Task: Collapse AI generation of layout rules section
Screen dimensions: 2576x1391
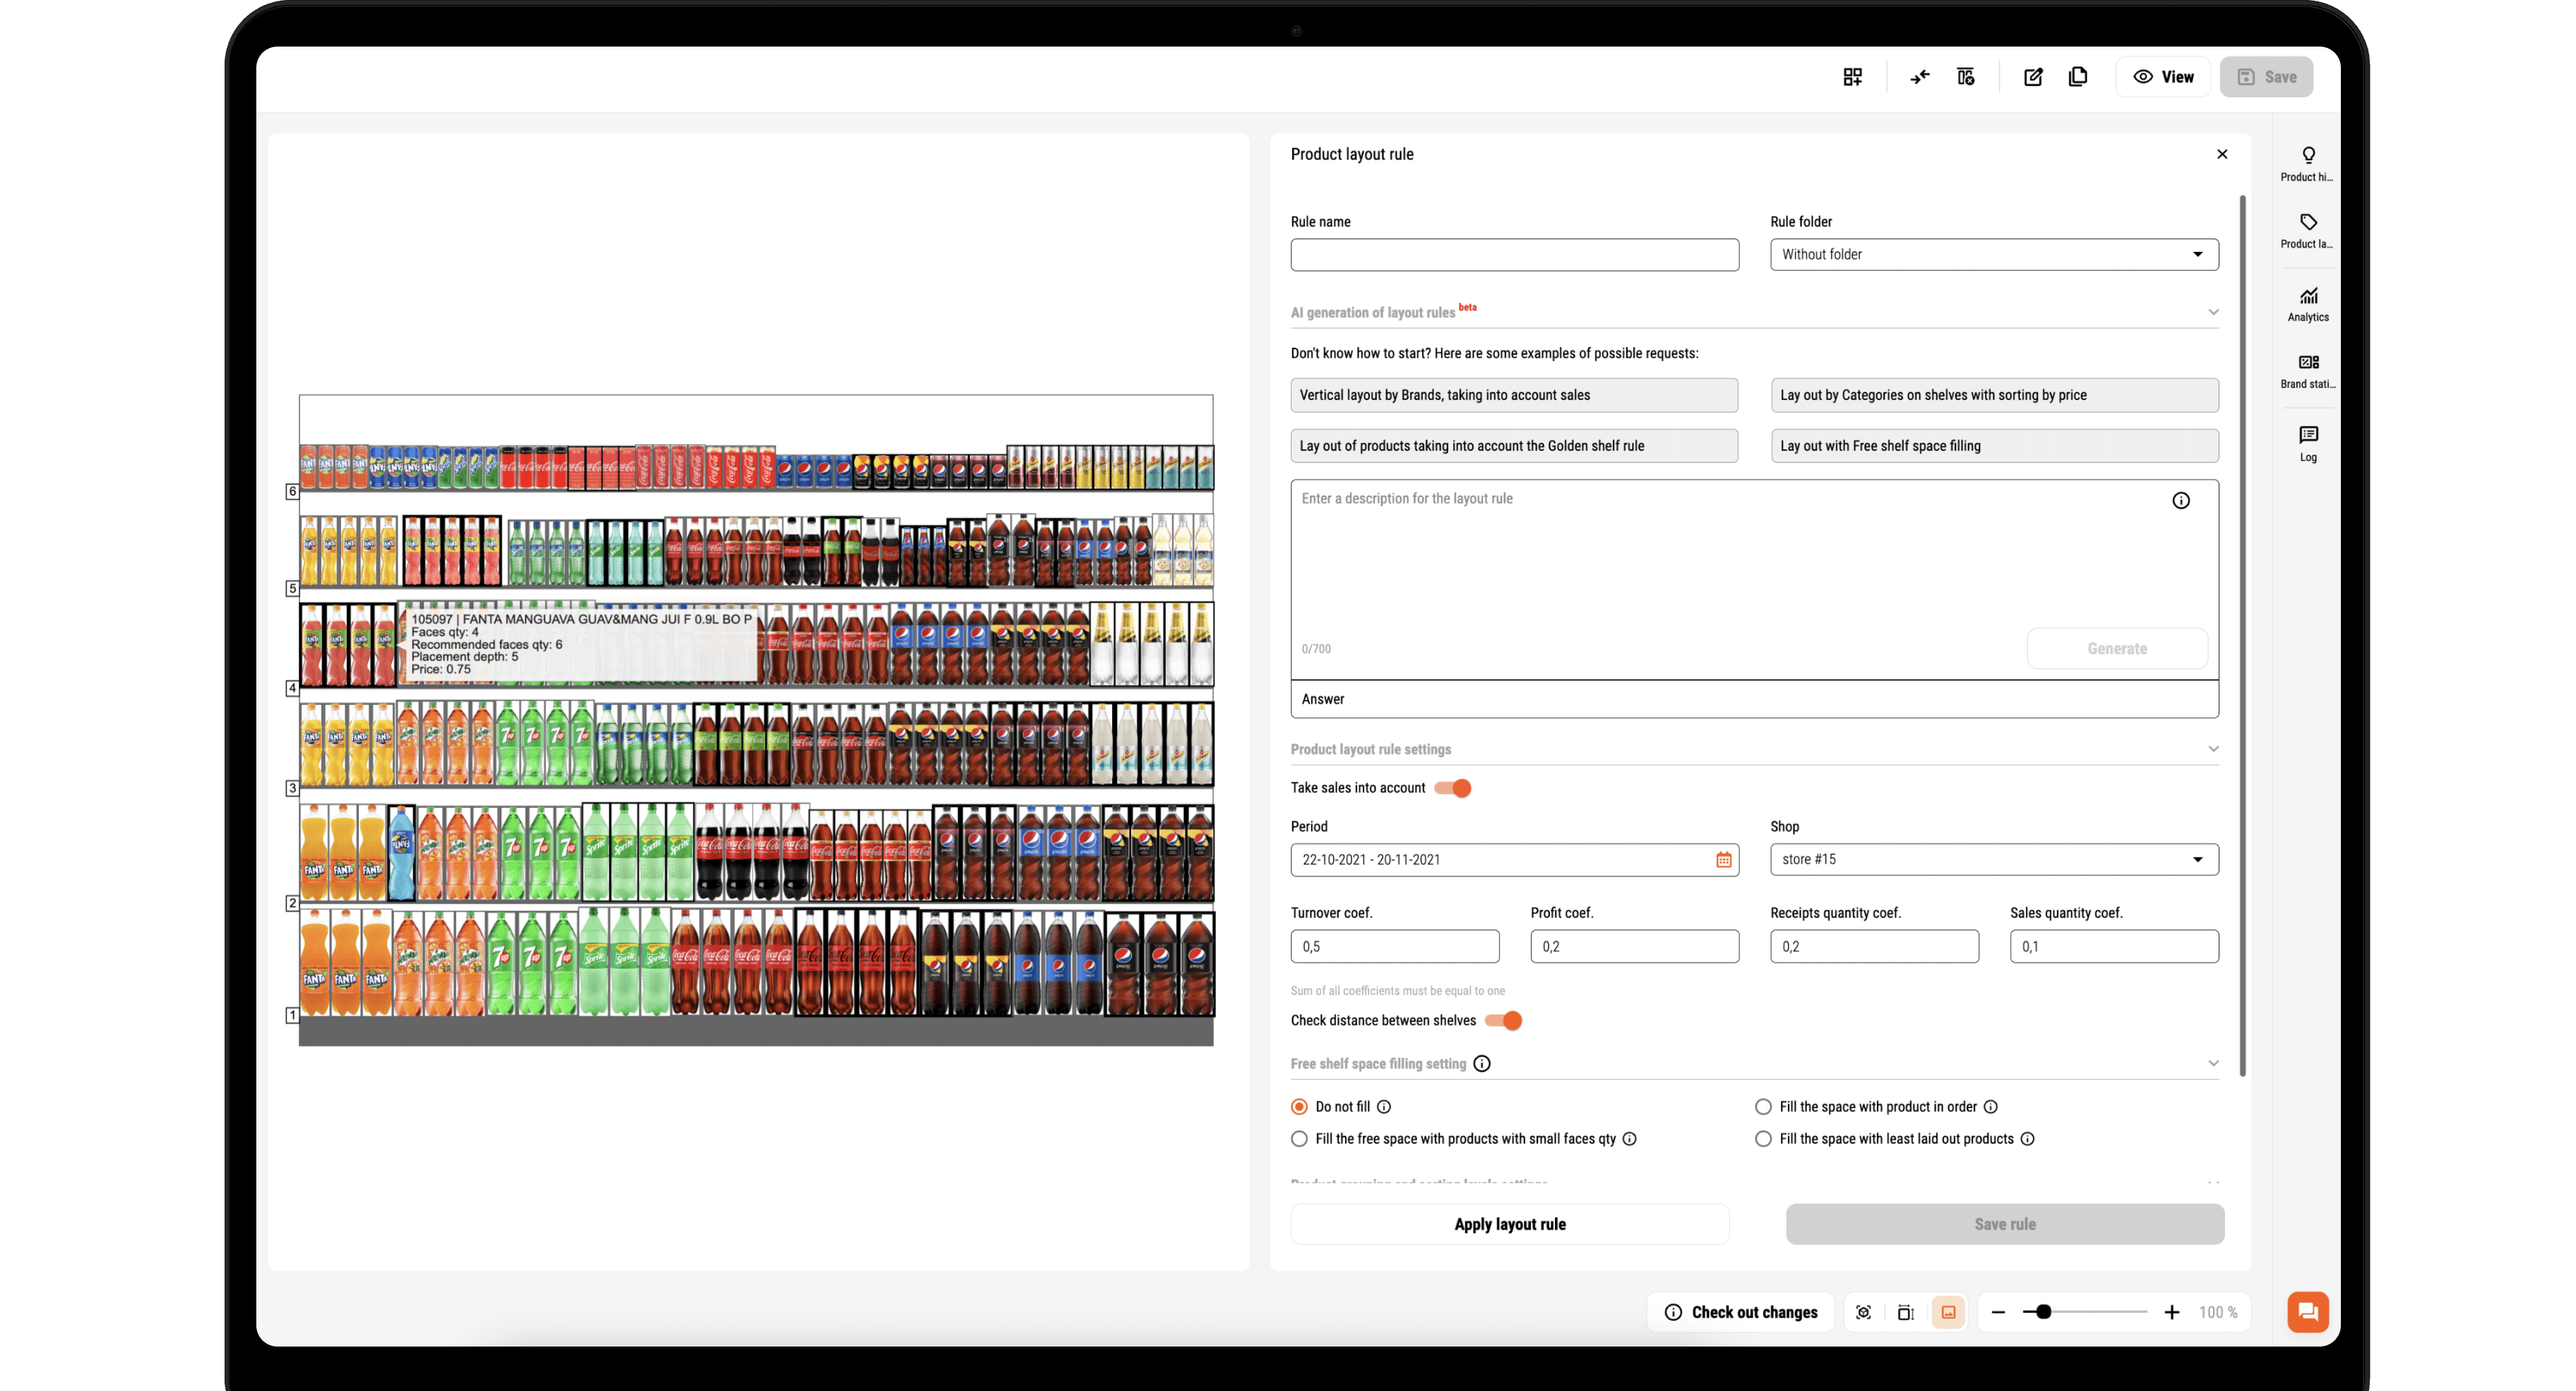Action: (x=2212, y=312)
